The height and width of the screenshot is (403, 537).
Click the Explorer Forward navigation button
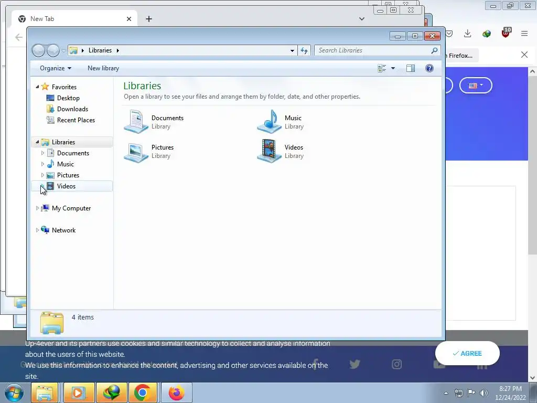pyautogui.click(x=53, y=51)
